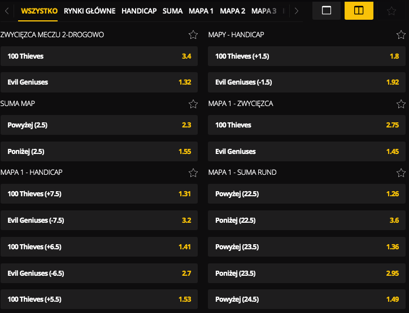Star the Mapa 1 - Suma Rund market
Screen dimensions: 409x313
point(401,173)
